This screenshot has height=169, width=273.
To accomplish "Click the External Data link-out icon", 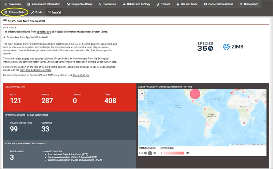I will click(6, 12).
